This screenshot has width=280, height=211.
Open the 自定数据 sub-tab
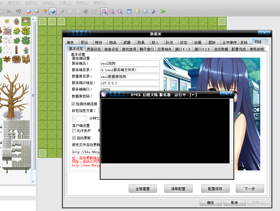pyautogui.click(x=221, y=49)
